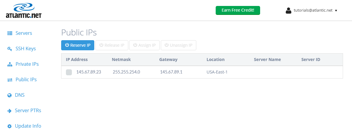
Task: Click the Private IPs network icon
Action: 10,64
